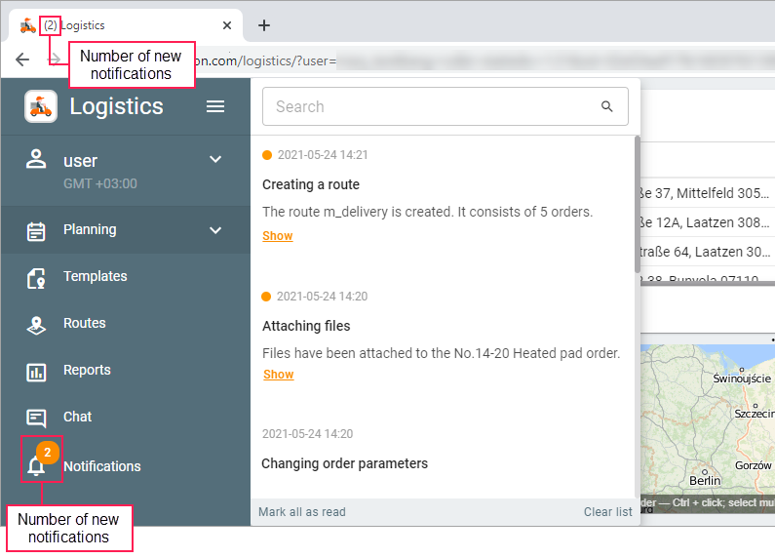The height and width of the screenshot is (558, 775).
Task: Click the Chat bubble icon
Action: (x=36, y=418)
